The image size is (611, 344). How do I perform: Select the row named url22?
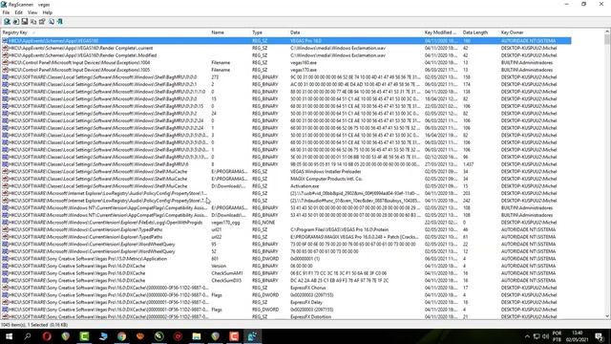tap(286, 237)
